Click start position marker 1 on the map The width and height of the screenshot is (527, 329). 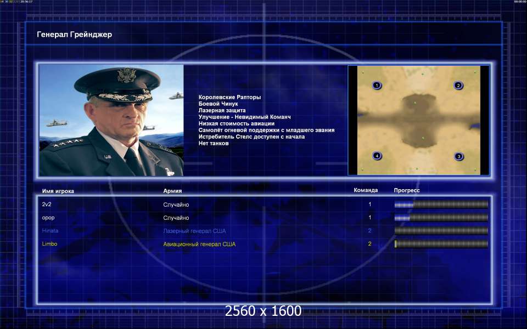pyautogui.click(x=377, y=86)
